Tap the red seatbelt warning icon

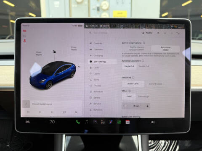(25, 41)
